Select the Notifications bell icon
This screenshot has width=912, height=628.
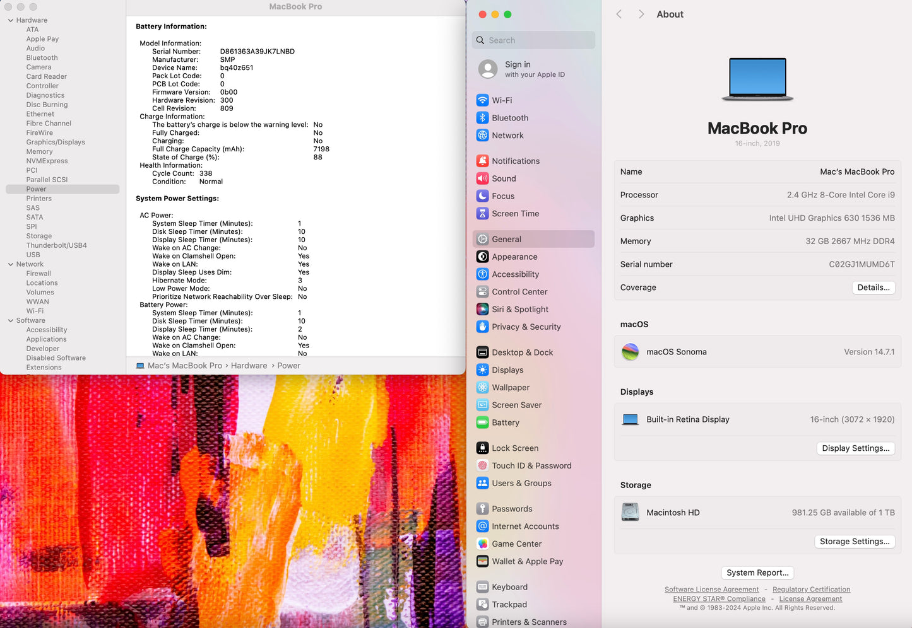(x=482, y=161)
